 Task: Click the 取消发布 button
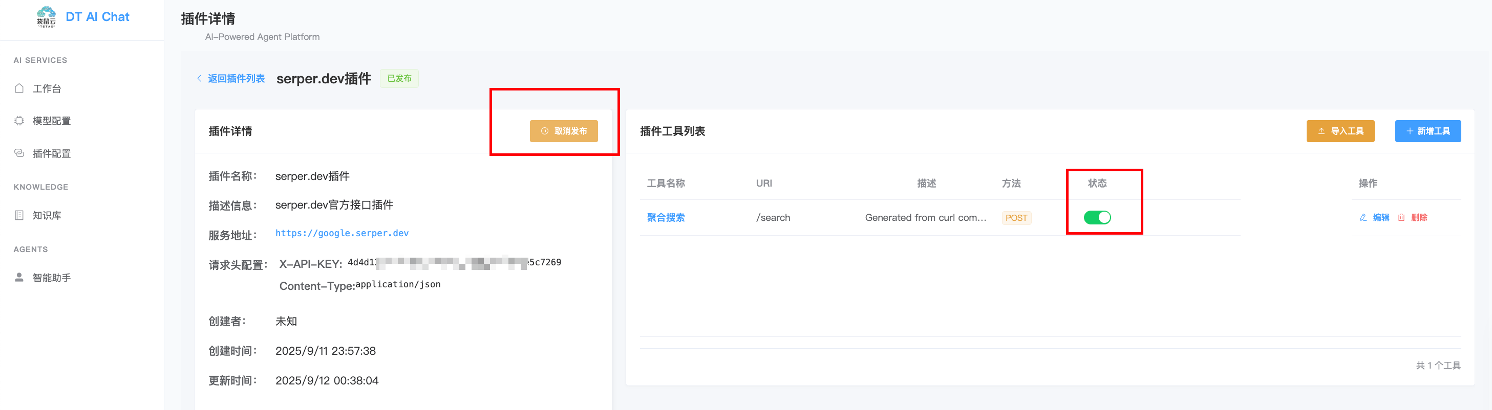(564, 131)
